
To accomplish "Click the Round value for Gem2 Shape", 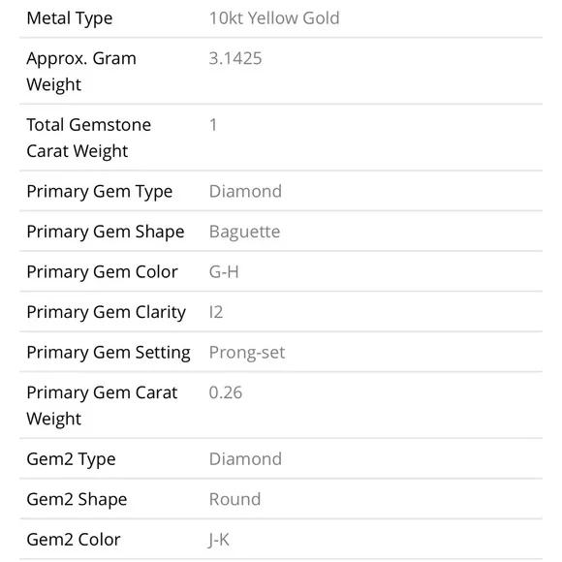I will coord(235,499).
